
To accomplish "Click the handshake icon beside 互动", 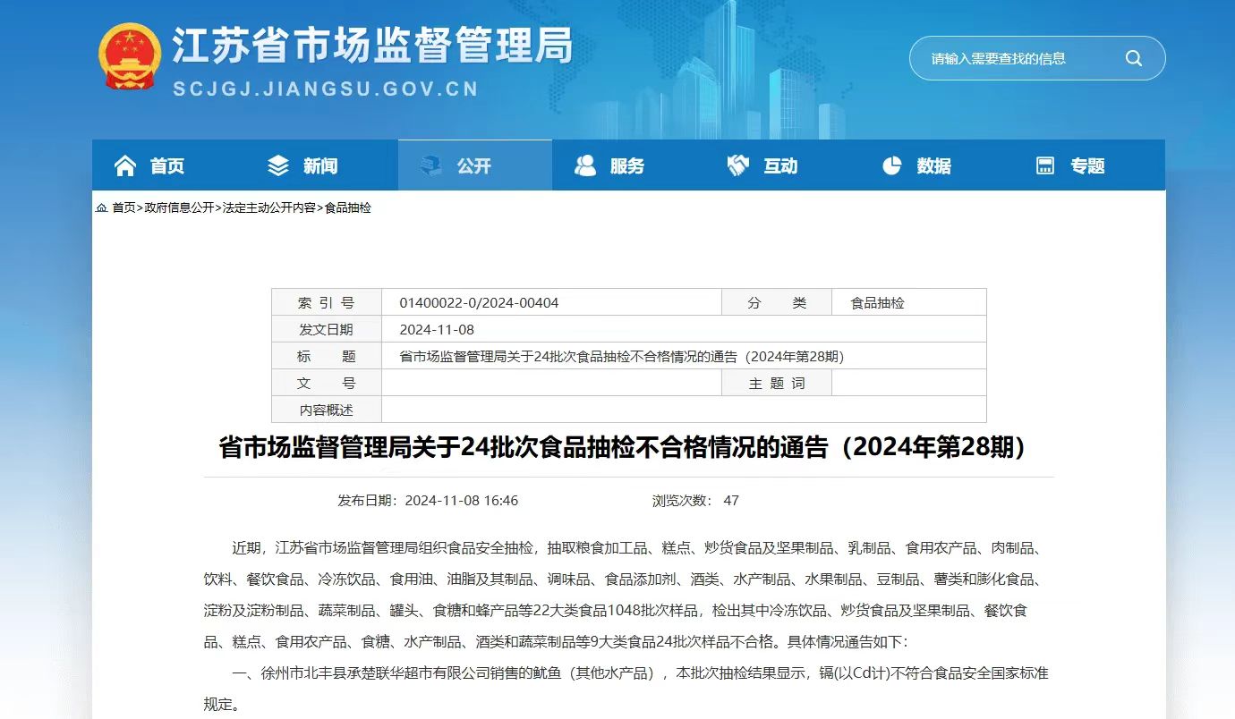I will click(738, 165).
